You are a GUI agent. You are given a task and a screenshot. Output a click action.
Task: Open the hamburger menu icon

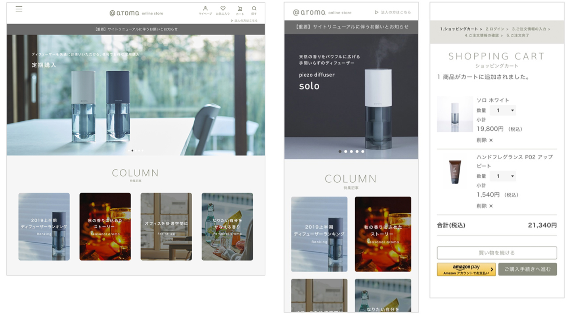click(19, 9)
